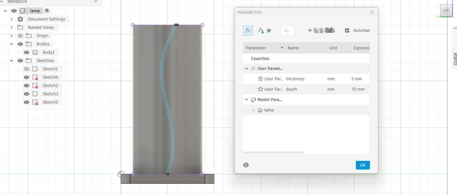Click the Document Settings gear icon
This screenshot has height=195, width=457.
[21, 19]
